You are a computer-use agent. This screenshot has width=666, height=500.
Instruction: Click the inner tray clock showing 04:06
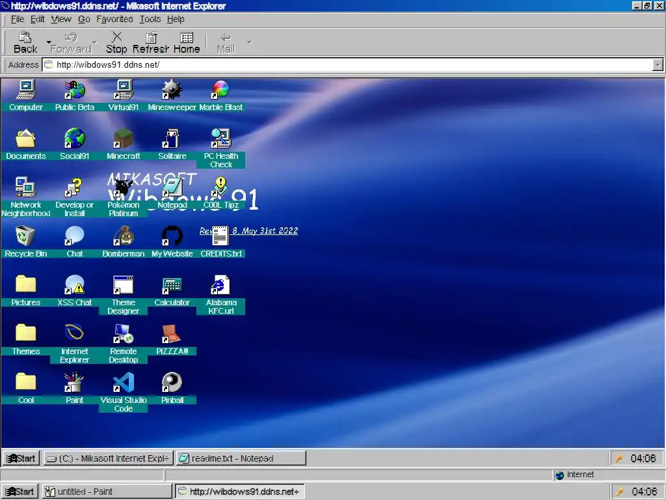pyautogui.click(x=643, y=458)
